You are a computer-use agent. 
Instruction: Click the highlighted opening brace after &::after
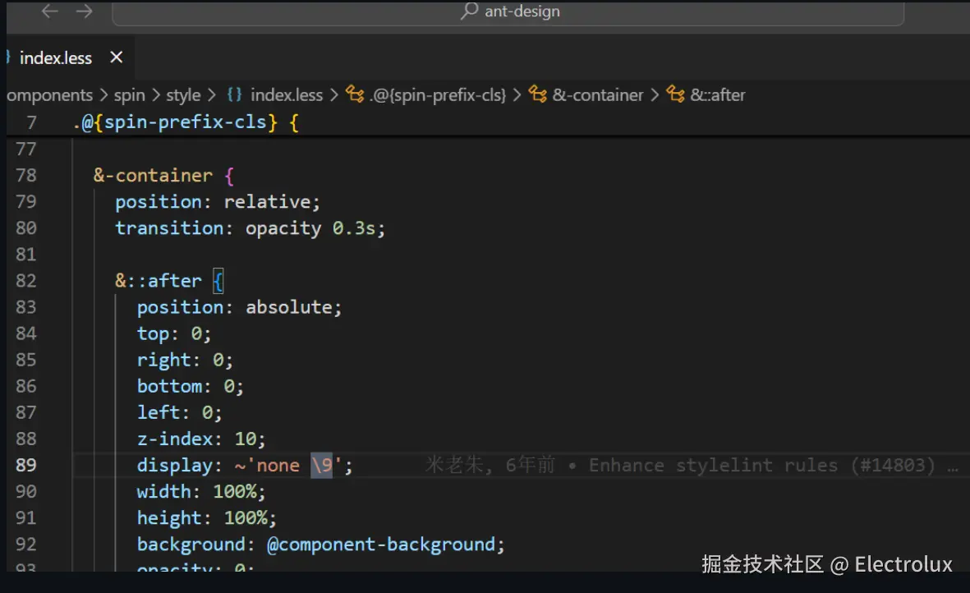218,282
